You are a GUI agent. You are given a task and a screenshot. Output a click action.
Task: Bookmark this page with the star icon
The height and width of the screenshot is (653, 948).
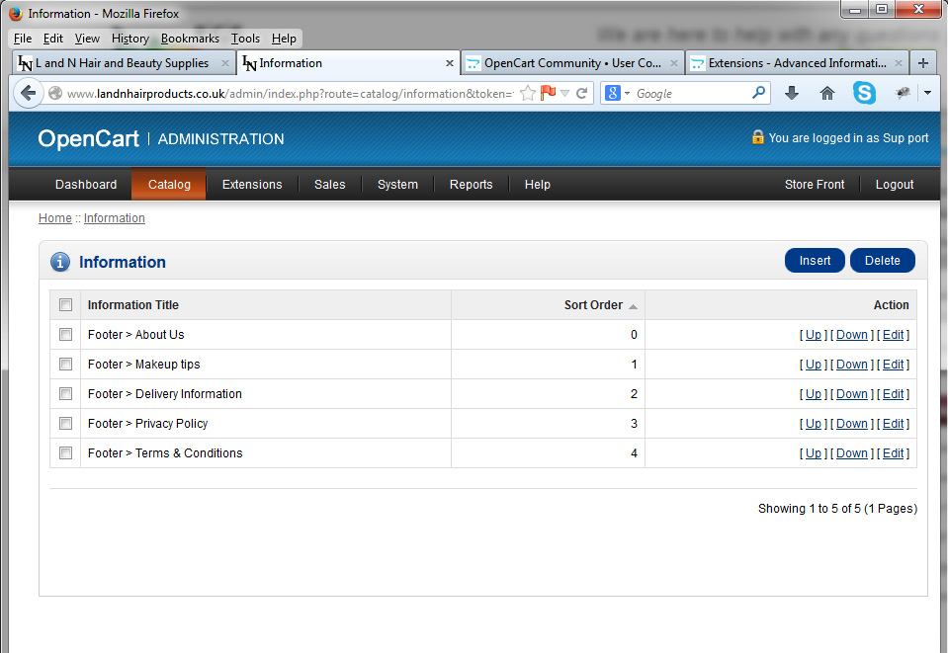coord(528,93)
